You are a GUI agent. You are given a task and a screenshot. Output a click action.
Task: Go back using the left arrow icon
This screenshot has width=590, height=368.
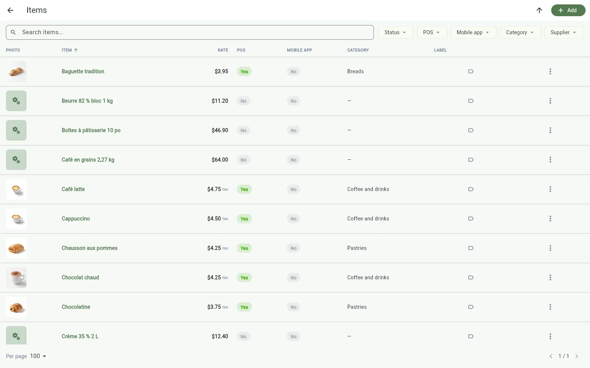(x=10, y=10)
